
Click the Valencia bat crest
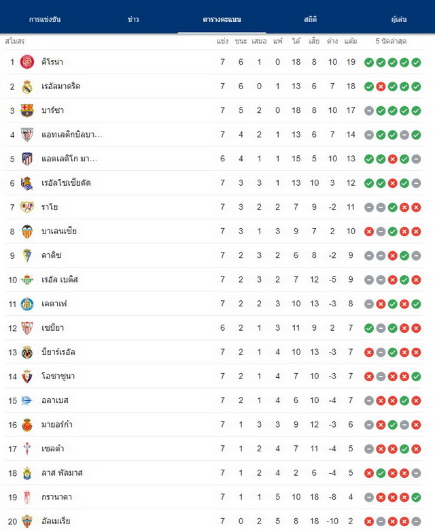tap(27, 231)
